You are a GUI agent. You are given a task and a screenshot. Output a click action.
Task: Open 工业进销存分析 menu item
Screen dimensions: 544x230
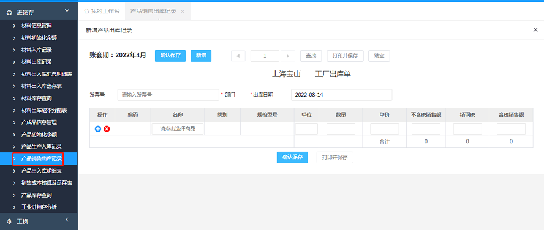(x=39, y=207)
